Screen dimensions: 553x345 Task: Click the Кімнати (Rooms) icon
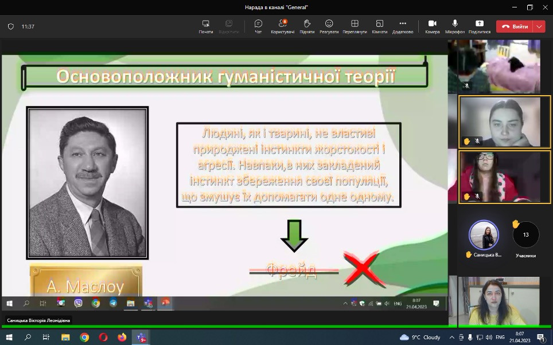coord(379,26)
